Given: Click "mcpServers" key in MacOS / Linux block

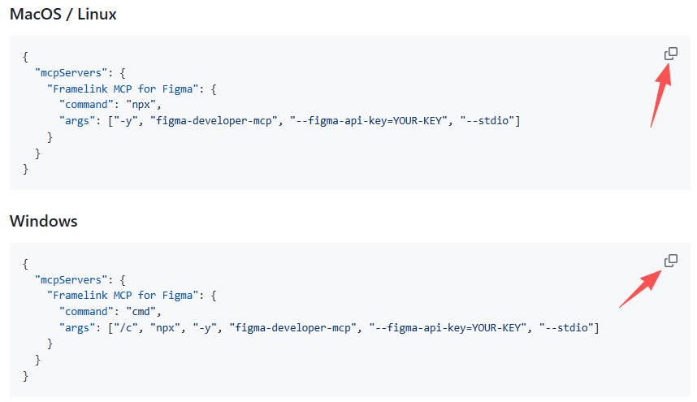Looking at the screenshot, I should (x=71, y=73).
